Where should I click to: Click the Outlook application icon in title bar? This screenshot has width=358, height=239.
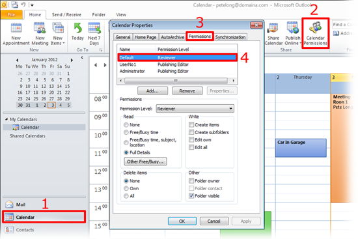pos(4,5)
